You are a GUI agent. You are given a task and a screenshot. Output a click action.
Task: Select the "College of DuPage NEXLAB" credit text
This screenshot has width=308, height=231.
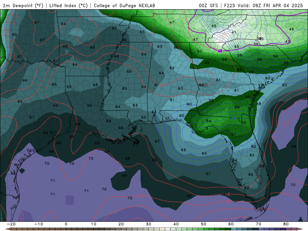pos(124,5)
